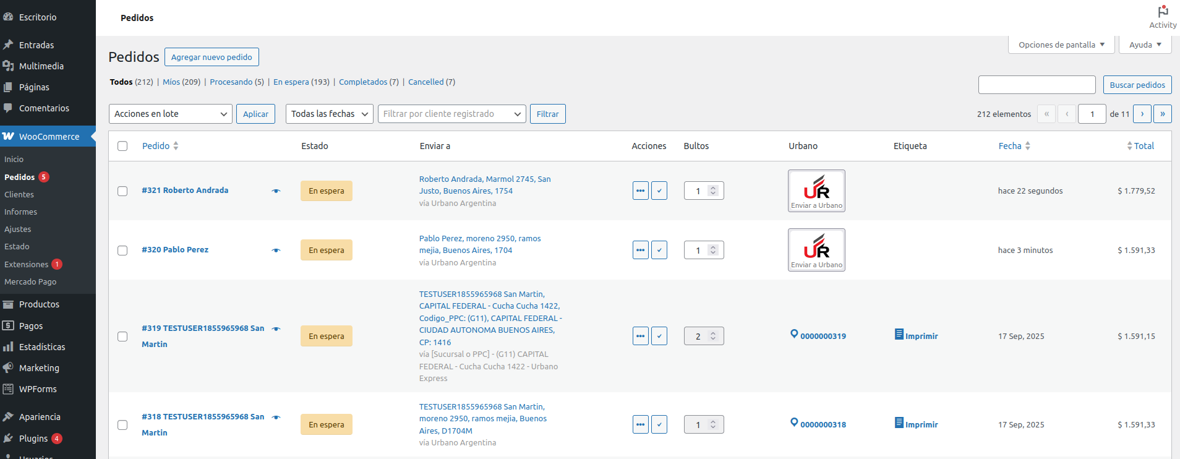Viewport: 1180px width, 459px height.
Task: Expand the Todas las fechas dropdown
Action: [329, 114]
